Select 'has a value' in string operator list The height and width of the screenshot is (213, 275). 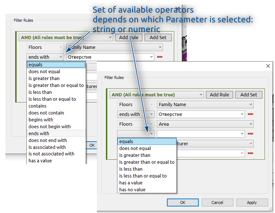coord(56,160)
